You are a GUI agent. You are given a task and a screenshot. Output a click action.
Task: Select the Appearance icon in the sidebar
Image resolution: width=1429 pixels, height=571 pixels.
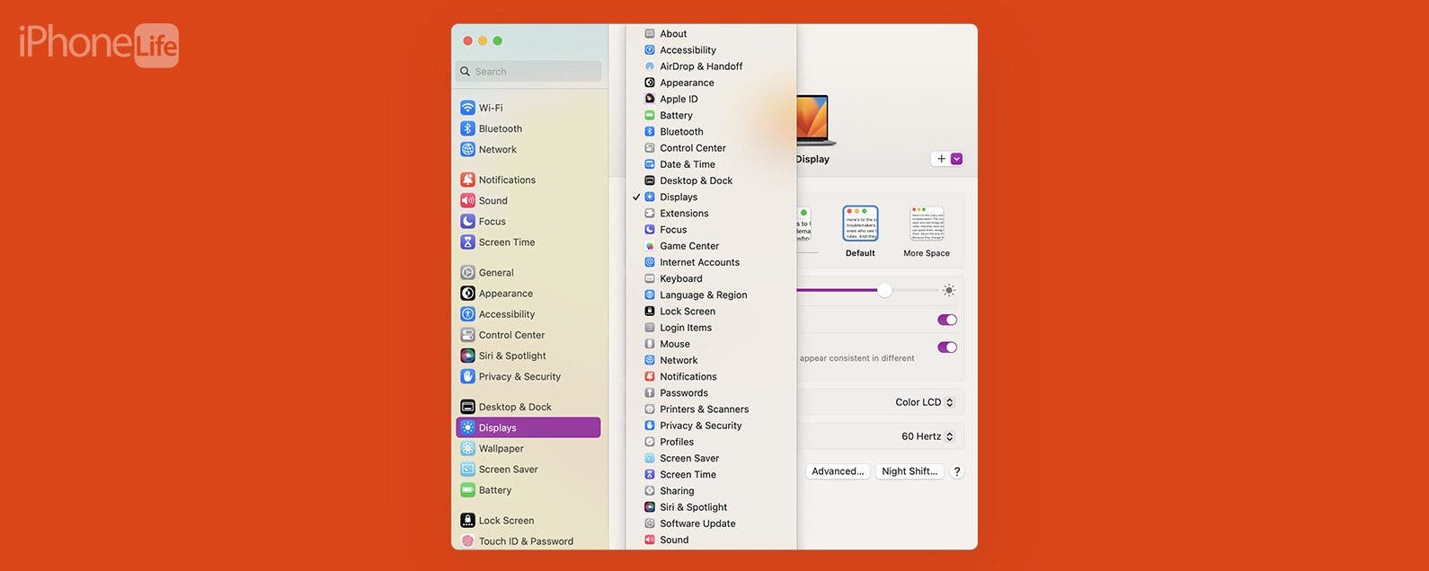[467, 293]
